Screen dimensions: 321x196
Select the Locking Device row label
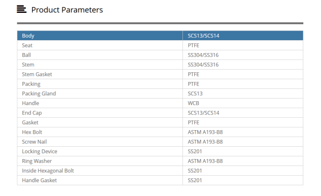[x=40, y=152]
